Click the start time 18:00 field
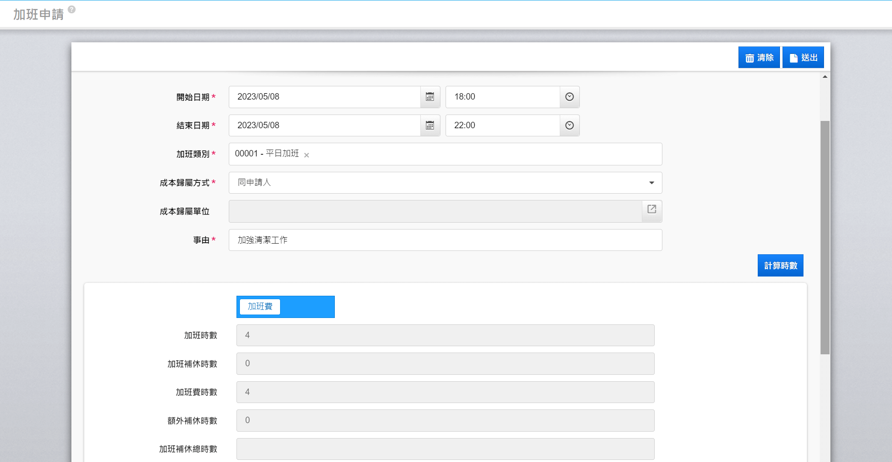This screenshot has width=892, height=462. 502,97
